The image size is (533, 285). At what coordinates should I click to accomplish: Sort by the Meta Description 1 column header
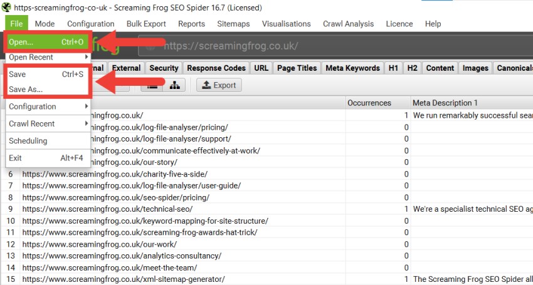[x=472, y=103]
